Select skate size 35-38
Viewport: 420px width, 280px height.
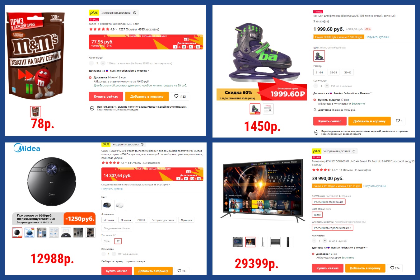coord(334,72)
